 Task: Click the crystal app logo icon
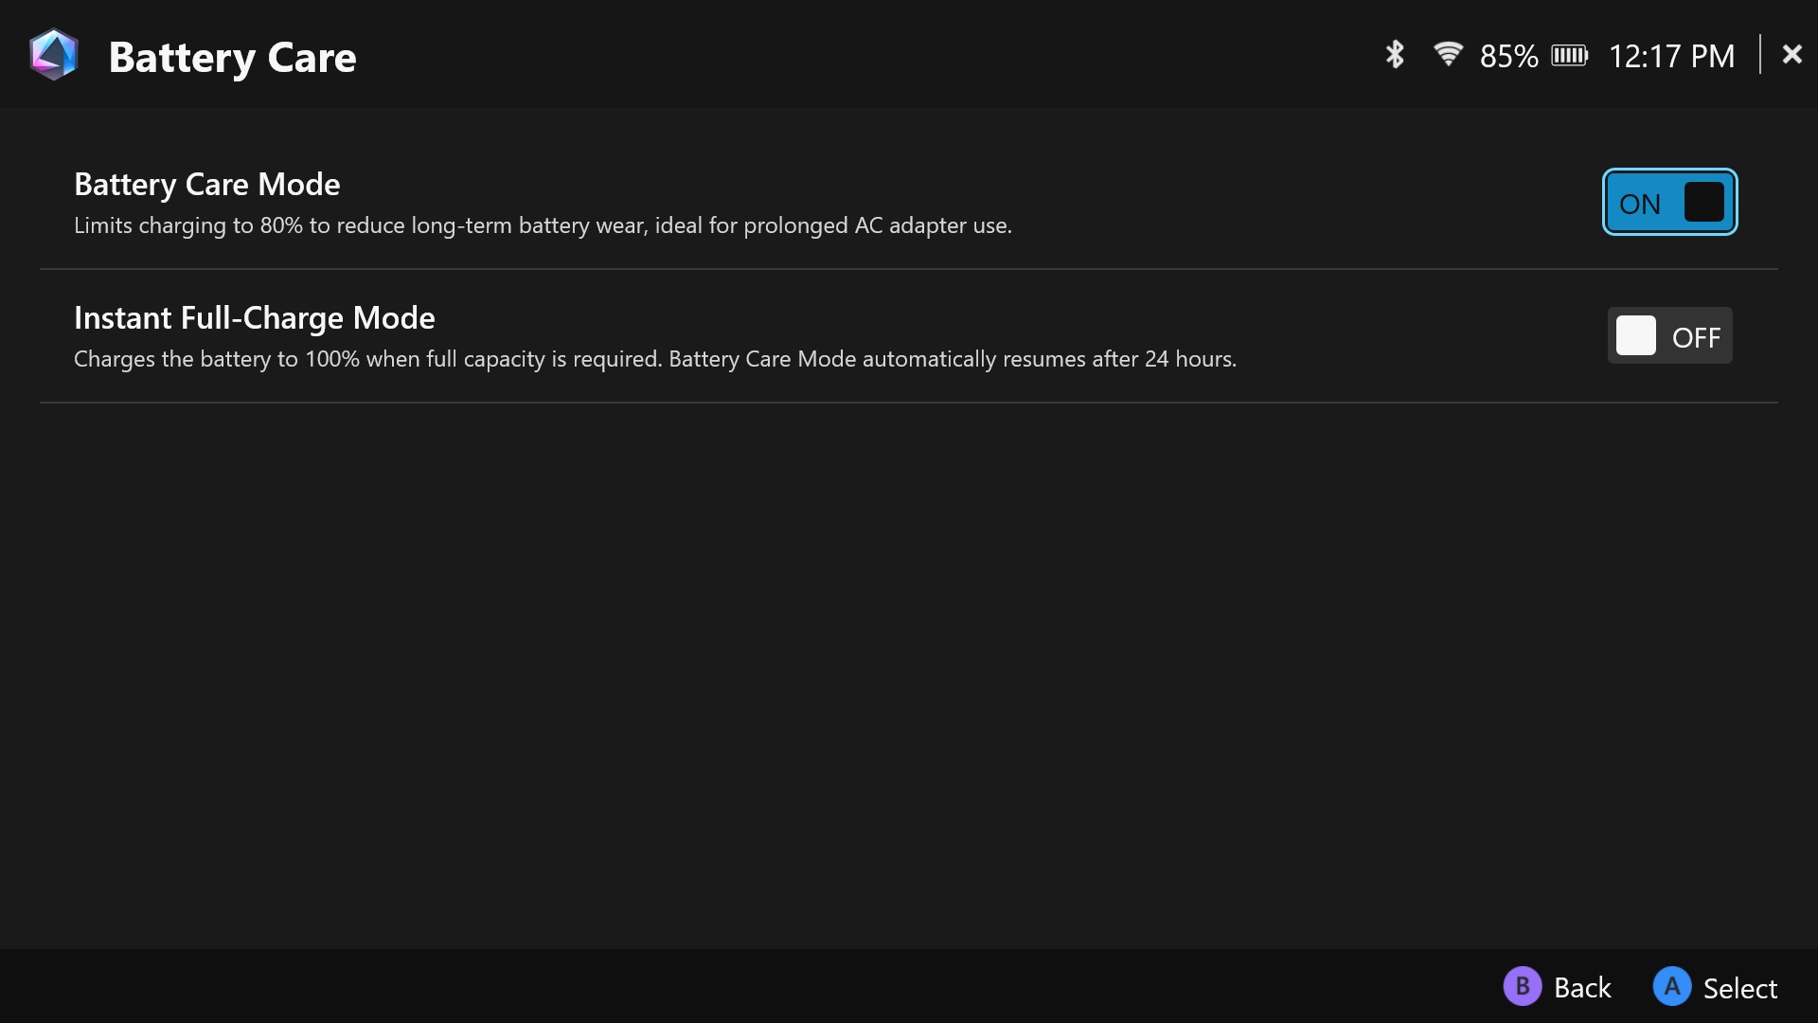coord(54,55)
